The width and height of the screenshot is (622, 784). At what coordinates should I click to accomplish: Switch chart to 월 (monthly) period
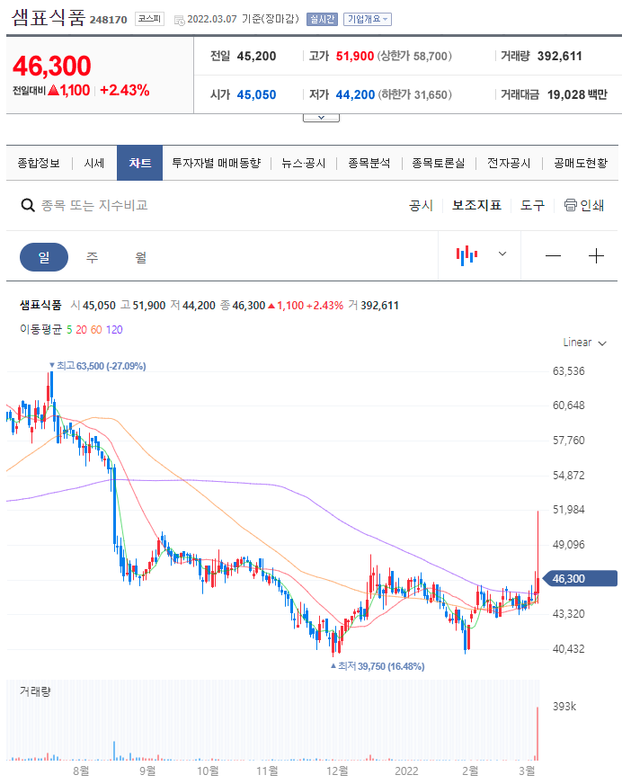tap(140, 257)
